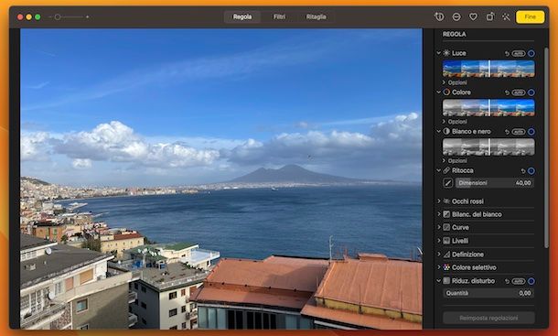Click the Livelli histogram icon
The height and width of the screenshot is (336, 558).
(x=446, y=241)
